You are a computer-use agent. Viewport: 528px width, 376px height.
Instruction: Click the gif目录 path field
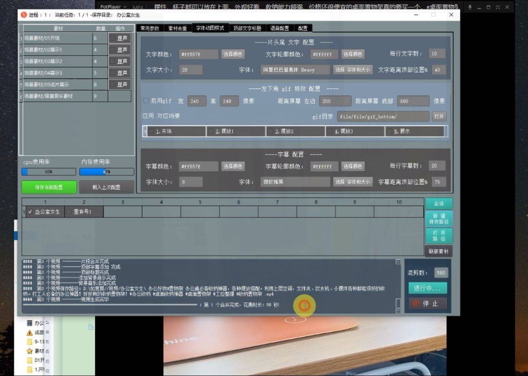[x=383, y=116]
